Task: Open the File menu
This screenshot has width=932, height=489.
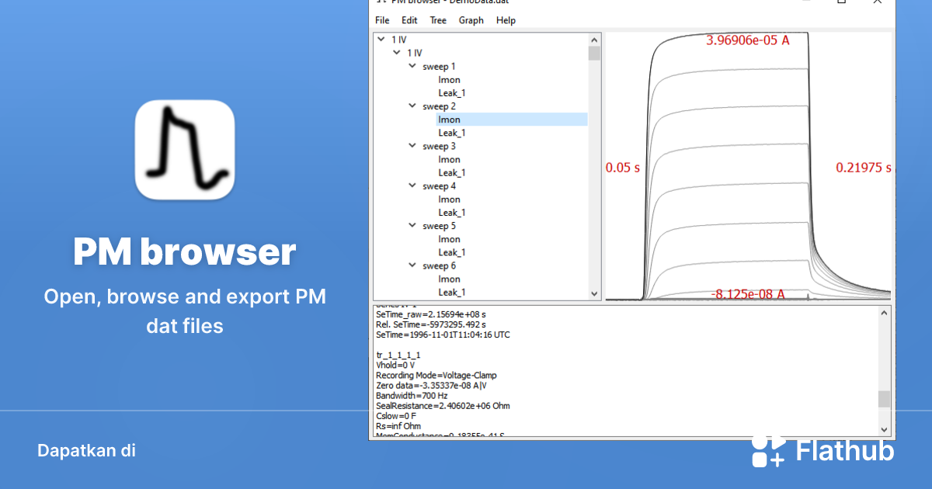Action: point(382,20)
